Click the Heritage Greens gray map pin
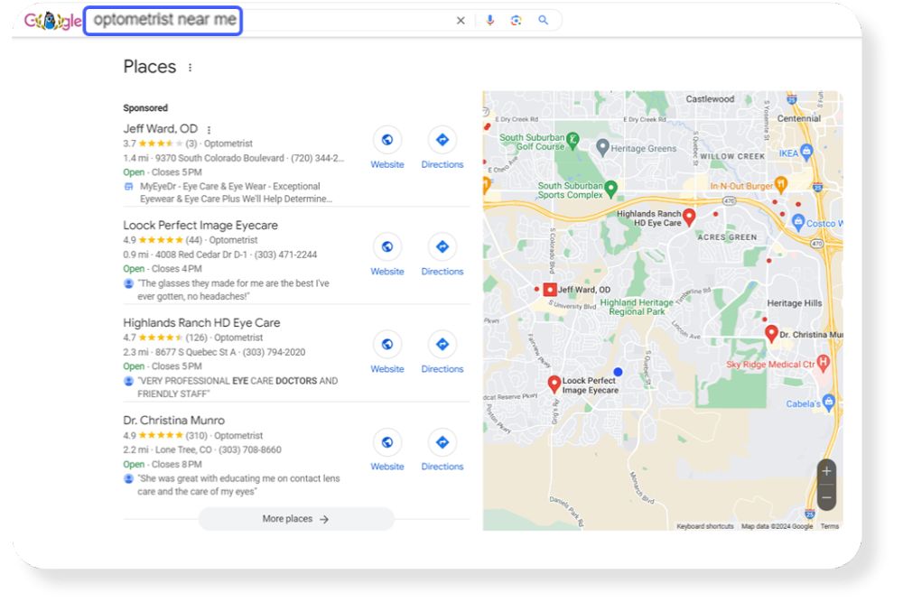This screenshot has height=602, width=903. click(602, 148)
